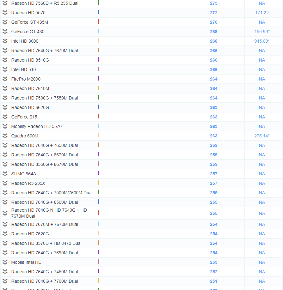
Task: Open Radeon HD 7640G + 7670M Dual link
Action: (45, 51)
